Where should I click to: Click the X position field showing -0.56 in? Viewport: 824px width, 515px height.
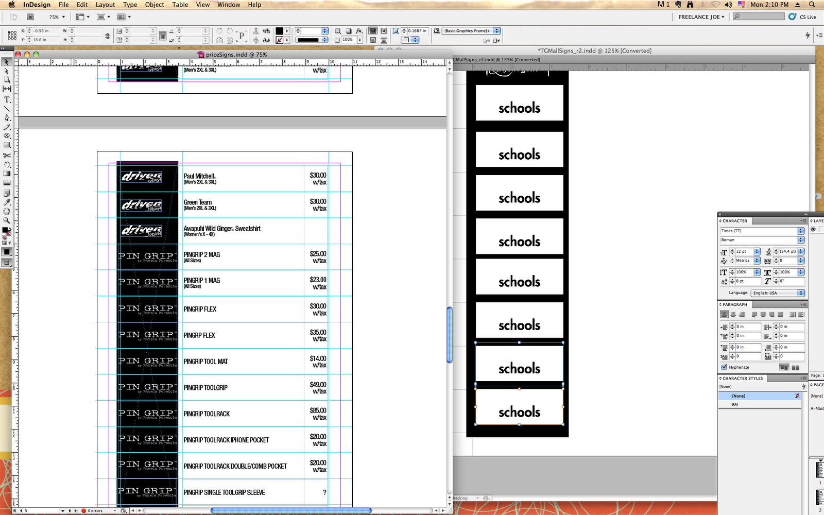[x=46, y=31]
